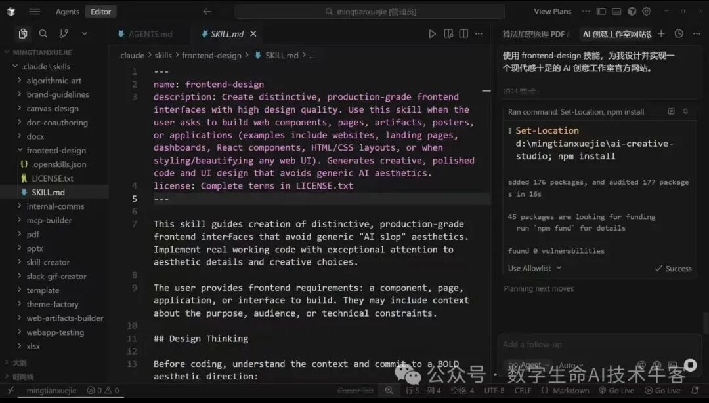Start a new chat with the plus icon
Image resolution: width=709 pixels, height=403 pixels.
(661, 34)
